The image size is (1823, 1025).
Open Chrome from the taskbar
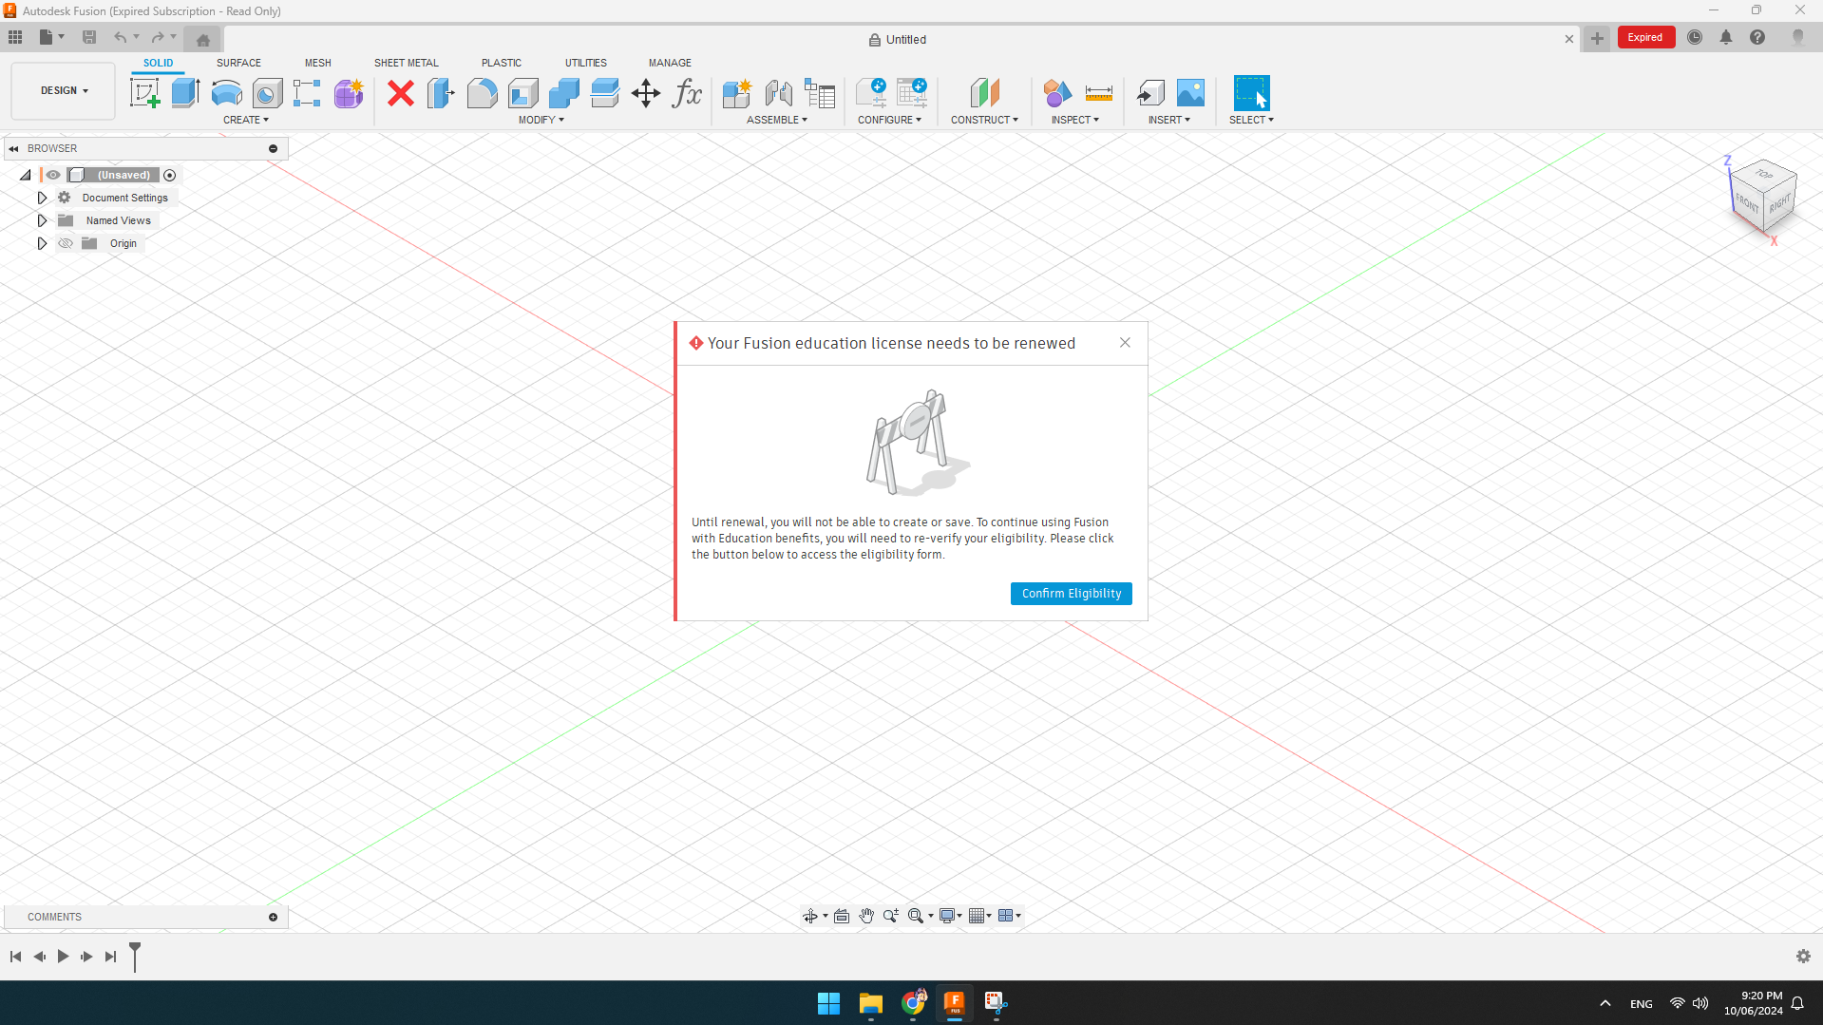tap(914, 1002)
